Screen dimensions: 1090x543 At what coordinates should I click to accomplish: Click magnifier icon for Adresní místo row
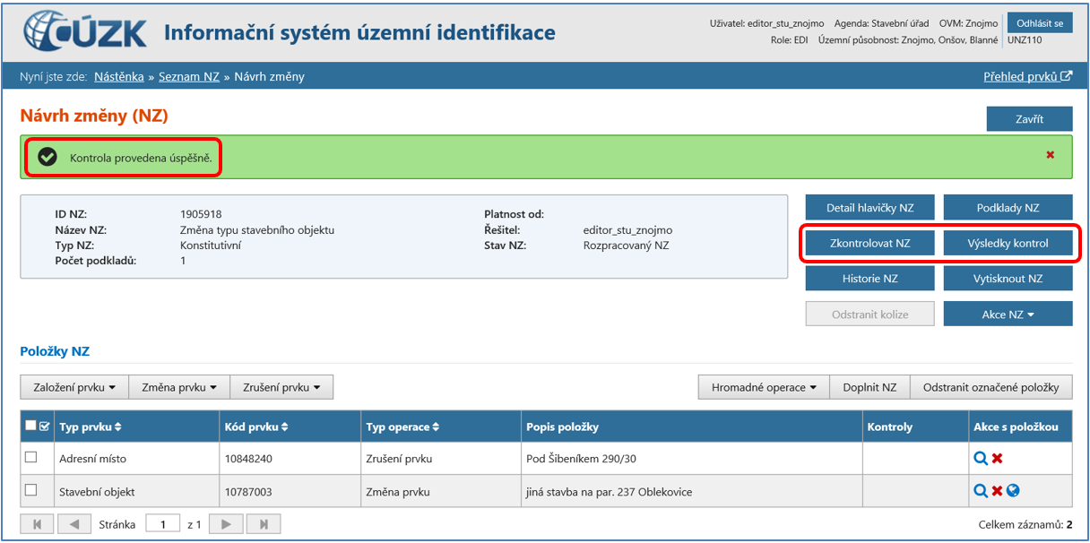(x=981, y=458)
